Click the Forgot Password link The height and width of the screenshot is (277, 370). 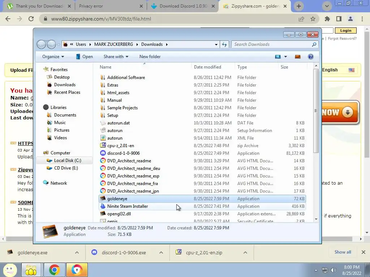[x=342, y=38]
